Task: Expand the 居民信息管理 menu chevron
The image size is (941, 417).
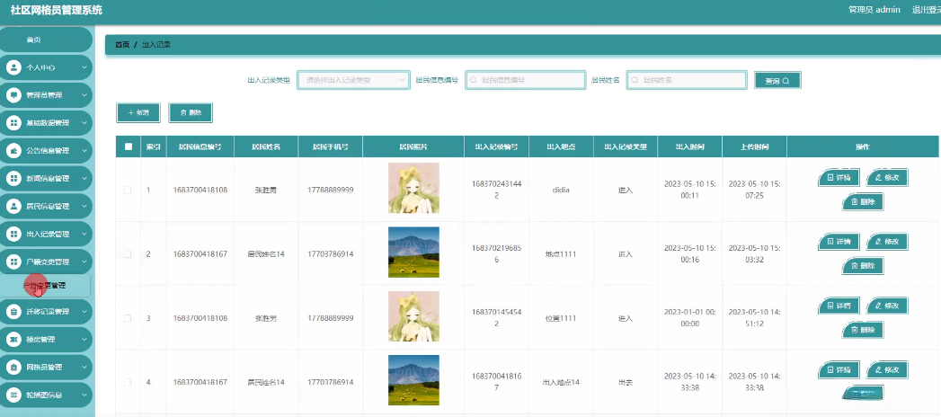Action: 84,207
